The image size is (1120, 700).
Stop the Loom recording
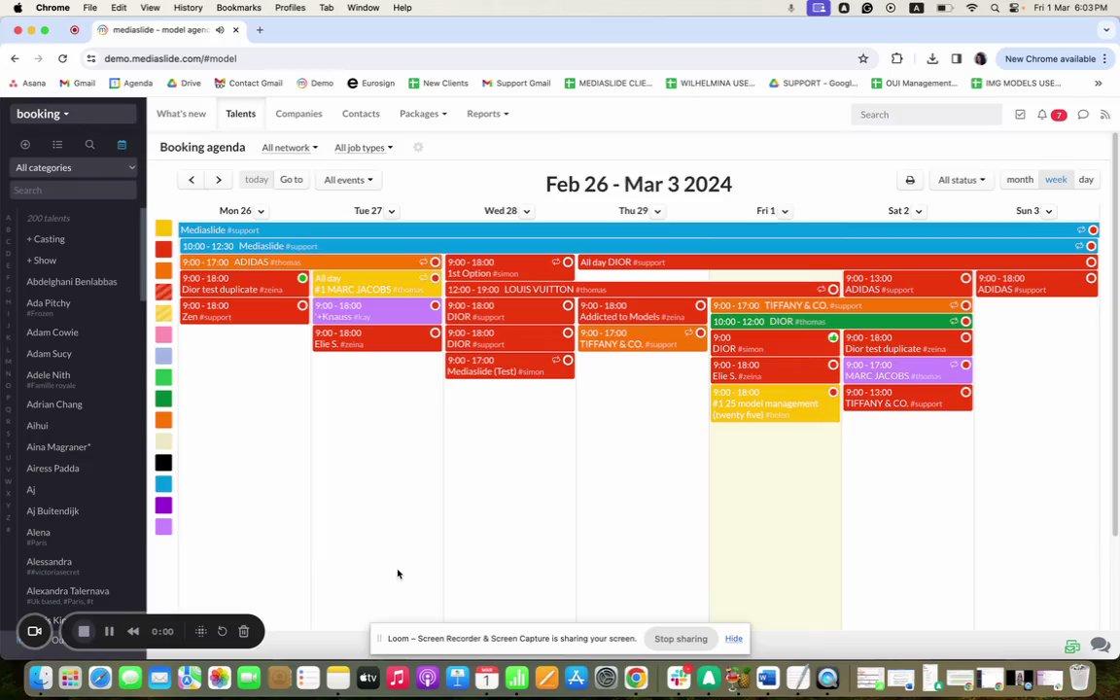tap(84, 631)
